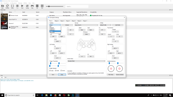This screenshot has height=97, width=173.
Task: Open the Device Class dropdown
Action: [86, 61]
